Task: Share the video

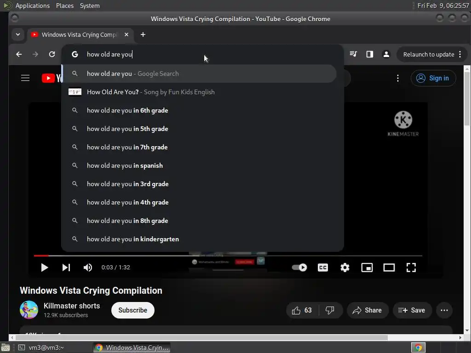Action: click(368, 310)
